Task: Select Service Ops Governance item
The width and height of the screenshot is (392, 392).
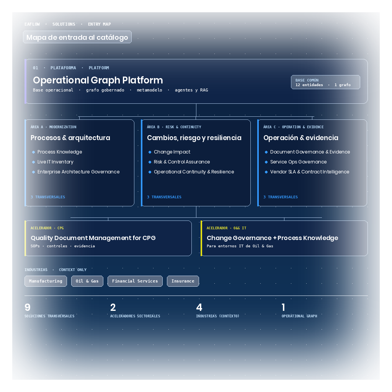Action: coord(298,162)
